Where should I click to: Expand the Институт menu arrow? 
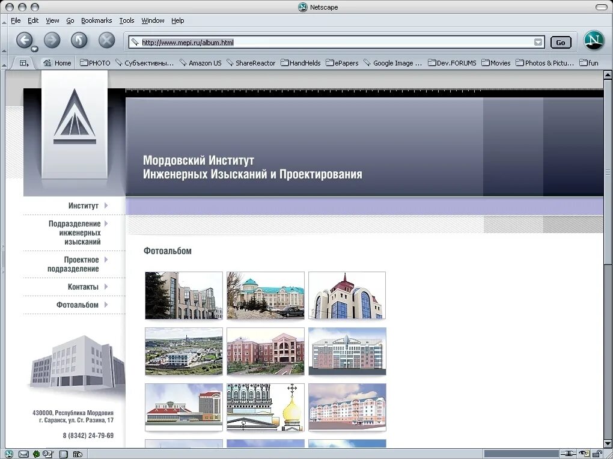(106, 205)
